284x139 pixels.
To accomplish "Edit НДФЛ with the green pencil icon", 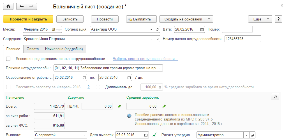I will 119,106.
